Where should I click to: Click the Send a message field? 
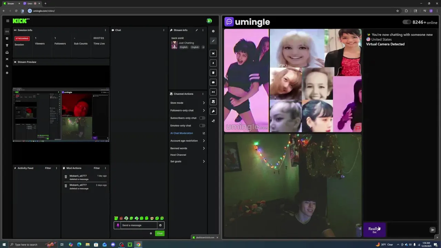[x=139, y=225]
